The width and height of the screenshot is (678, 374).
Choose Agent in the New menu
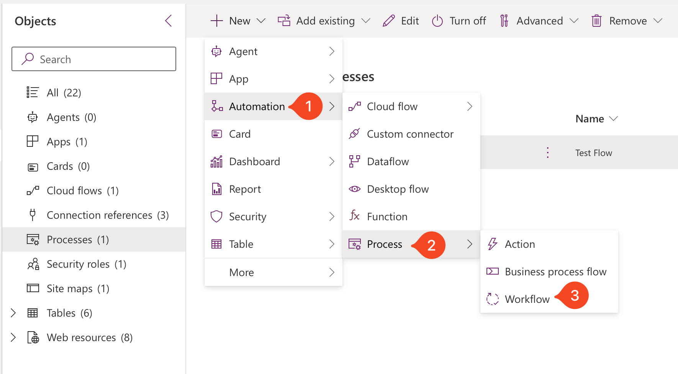click(x=273, y=51)
